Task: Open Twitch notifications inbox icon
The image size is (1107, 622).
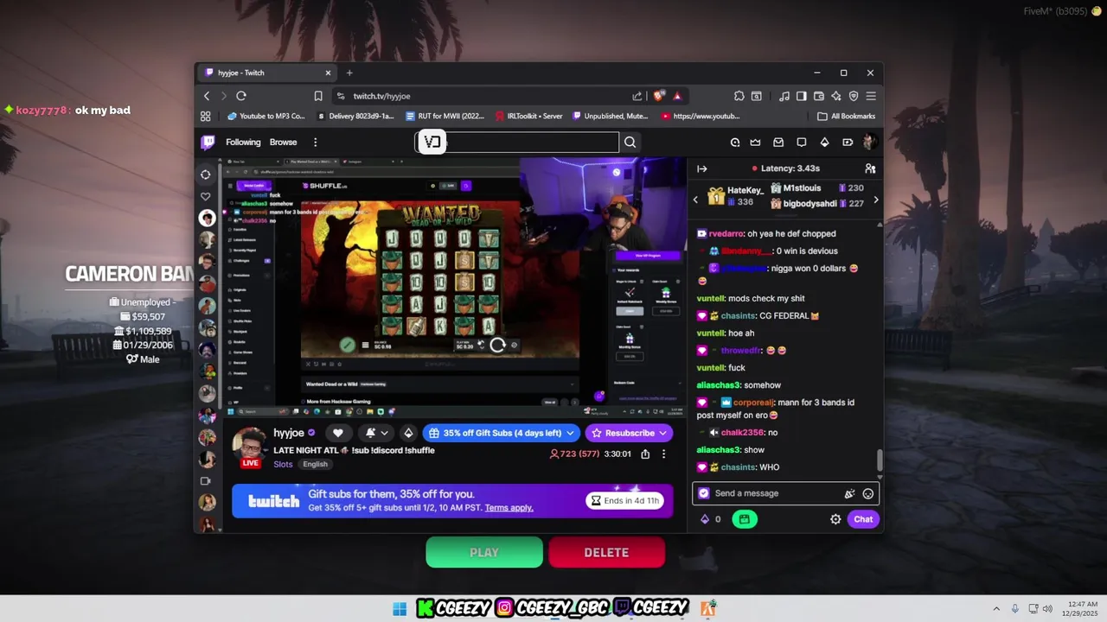Action: [778, 143]
